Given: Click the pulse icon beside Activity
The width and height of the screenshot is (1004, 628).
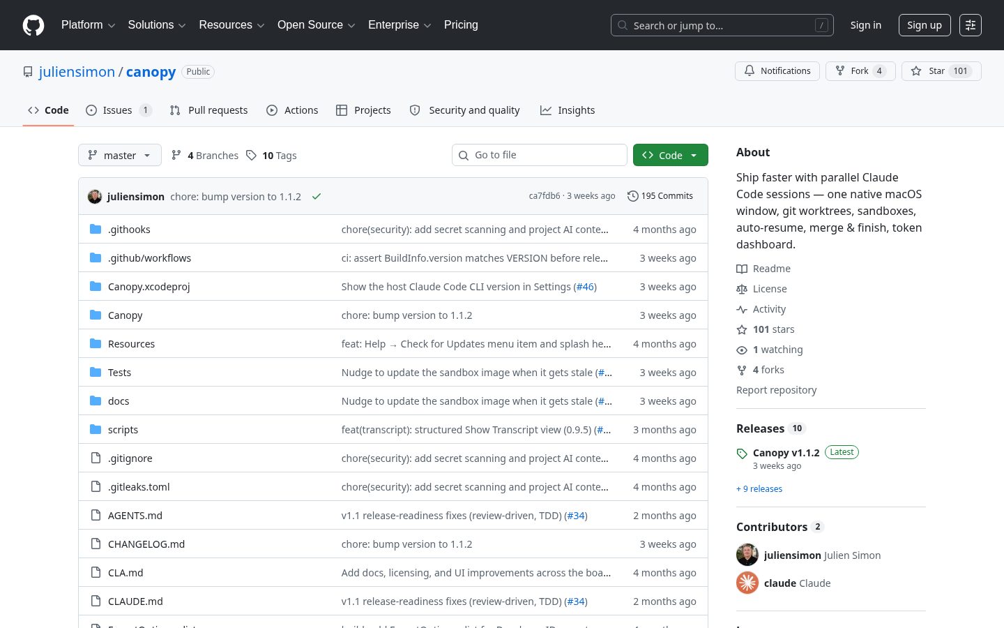Looking at the screenshot, I should coord(742,309).
